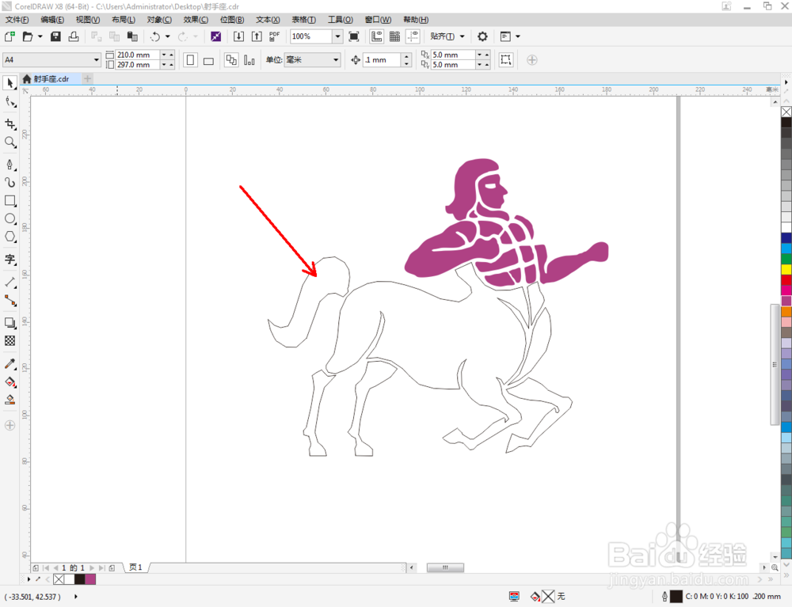
Task: Open the Bitmaps menu
Action: pos(232,20)
